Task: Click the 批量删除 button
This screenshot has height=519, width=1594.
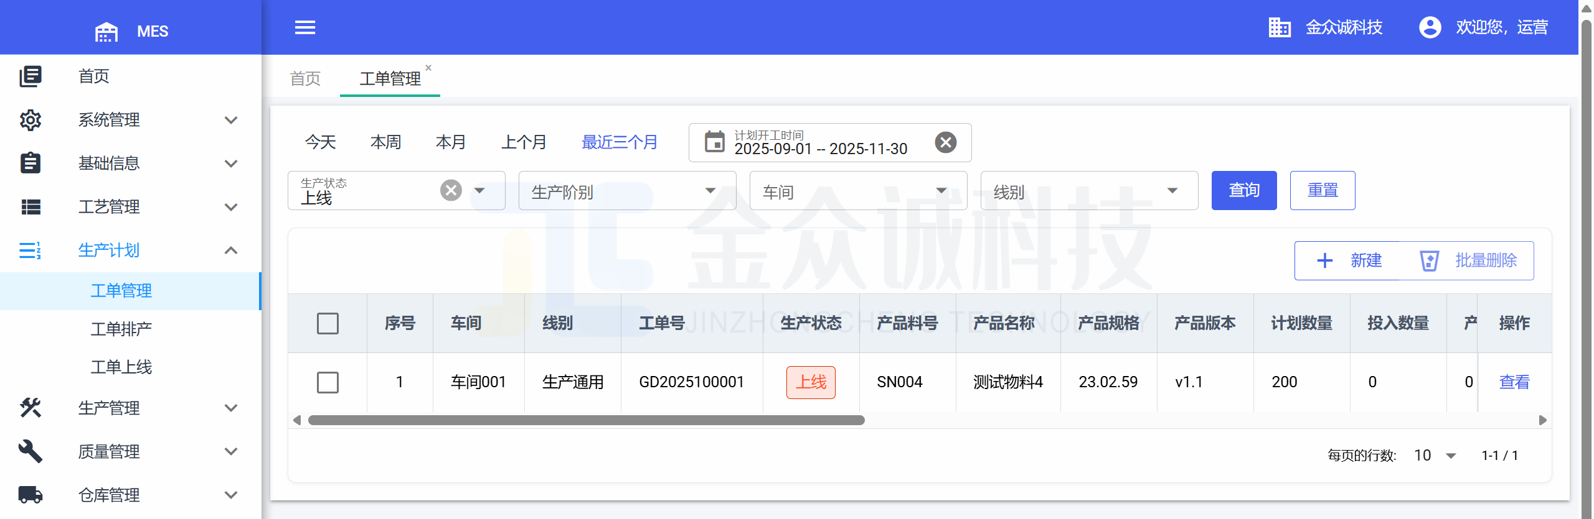Action: (x=1468, y=260)
